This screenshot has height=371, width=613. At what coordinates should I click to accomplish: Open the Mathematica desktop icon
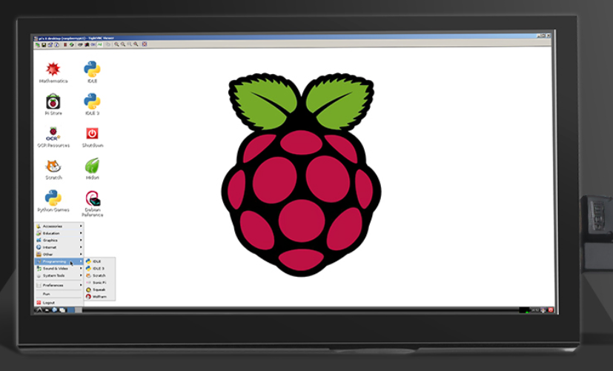point(53,70)
